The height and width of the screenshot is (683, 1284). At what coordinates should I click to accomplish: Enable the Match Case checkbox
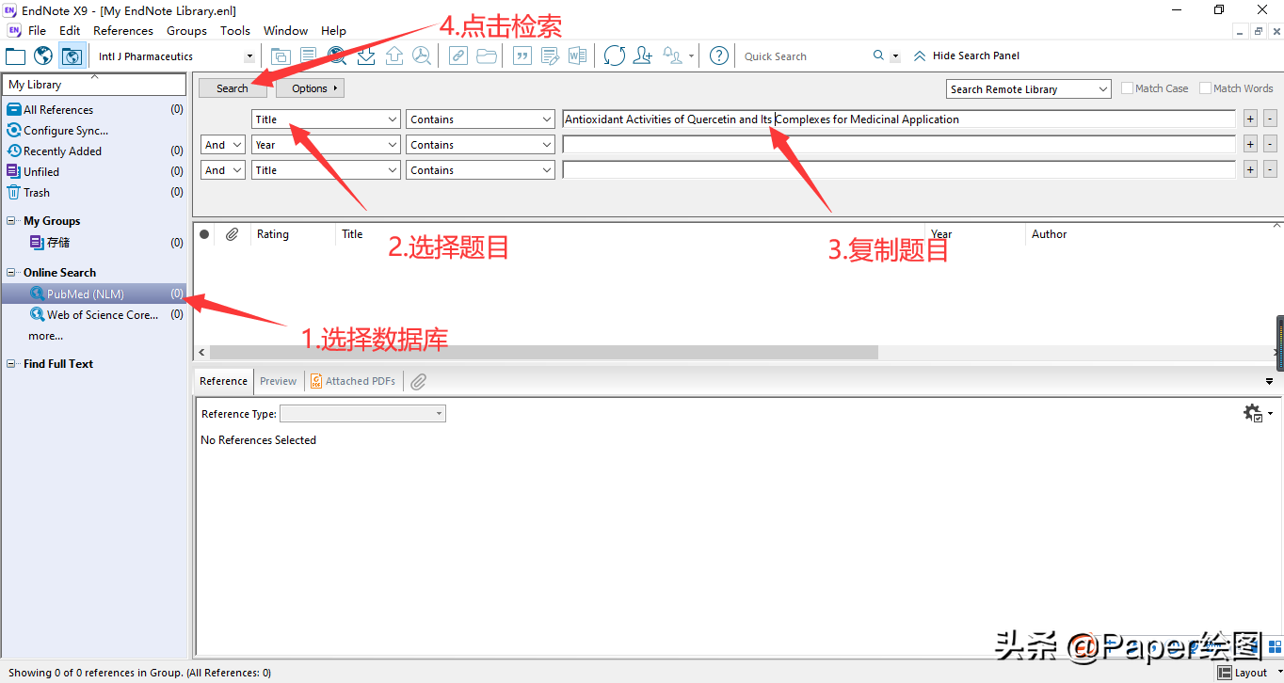[x=1128, y=88]
